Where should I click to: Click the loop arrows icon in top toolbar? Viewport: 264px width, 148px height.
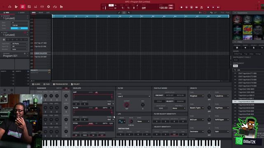(x=55, y=7)
